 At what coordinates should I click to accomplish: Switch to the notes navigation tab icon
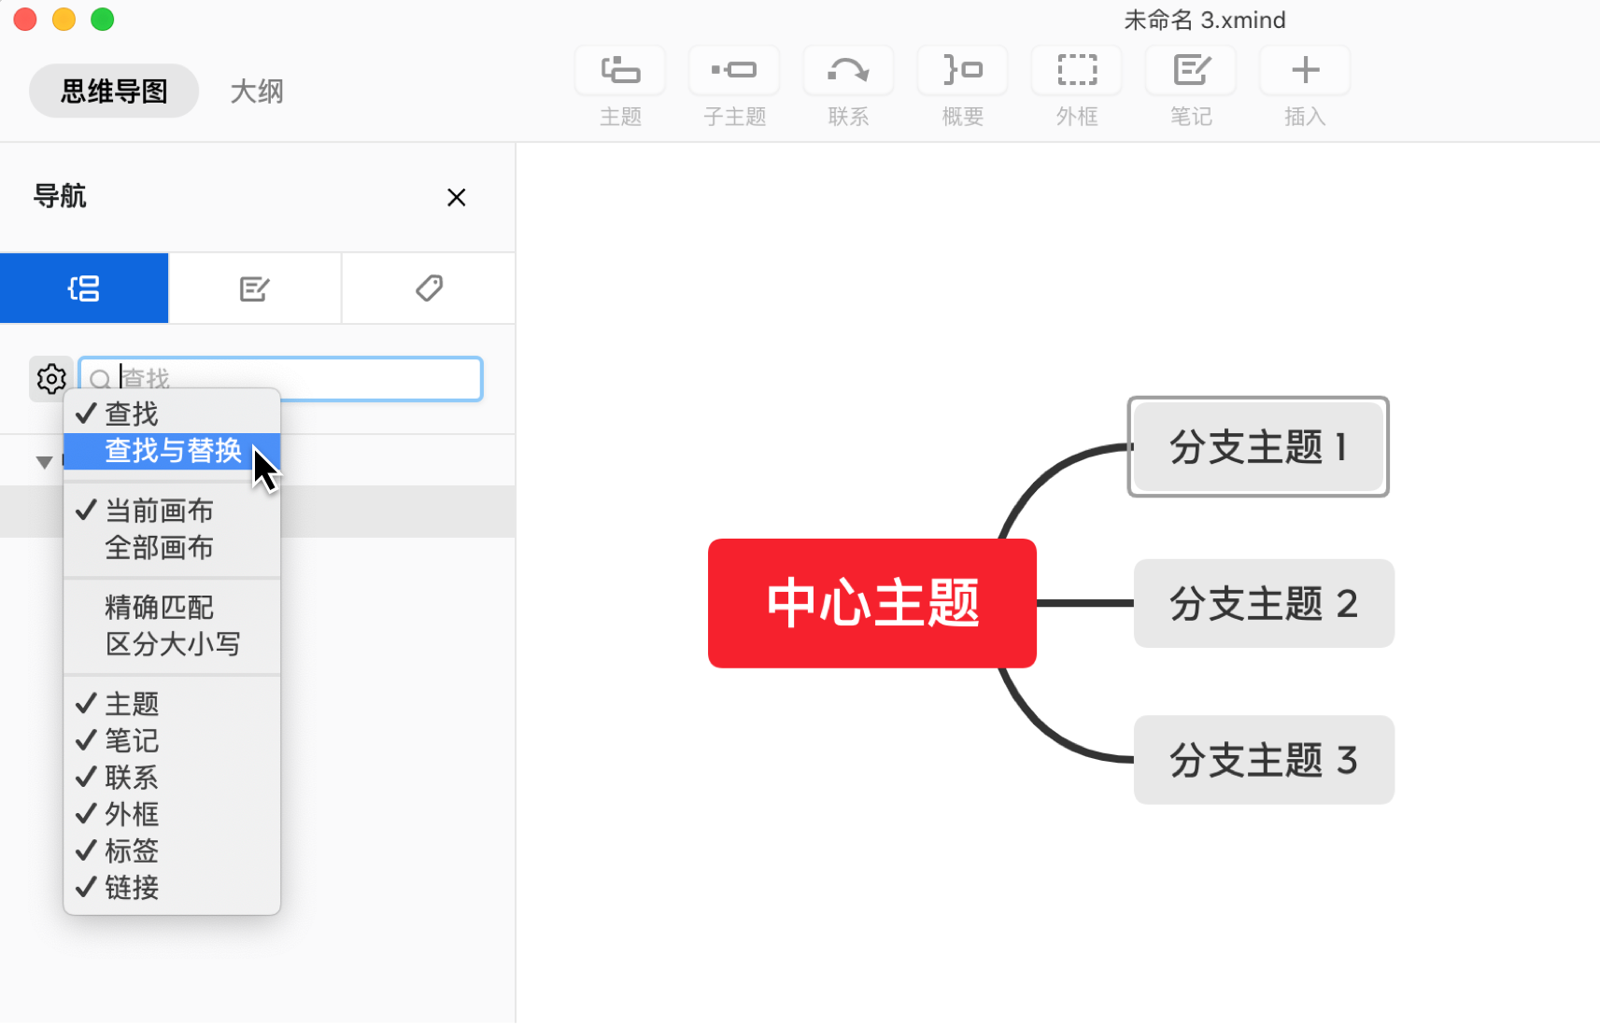254,288
